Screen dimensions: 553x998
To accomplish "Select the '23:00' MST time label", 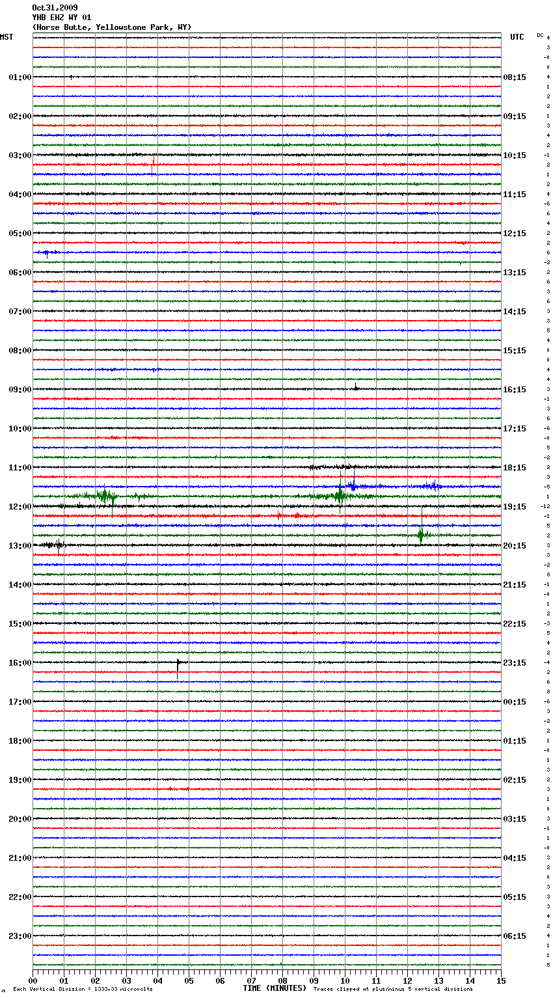I will 20,936.
